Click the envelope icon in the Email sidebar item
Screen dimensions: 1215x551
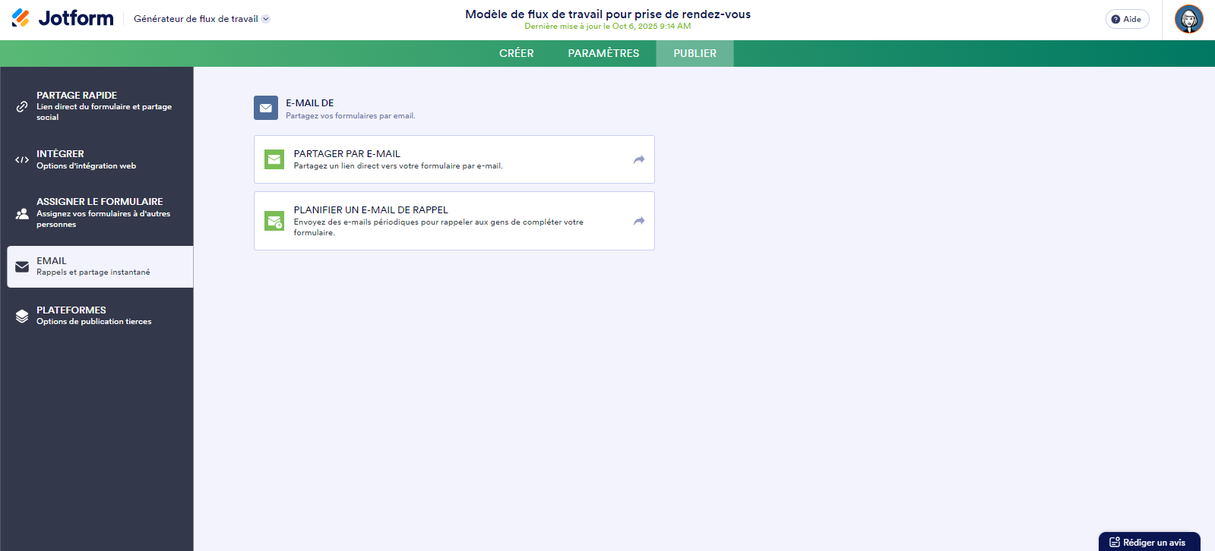pos(22,266)
